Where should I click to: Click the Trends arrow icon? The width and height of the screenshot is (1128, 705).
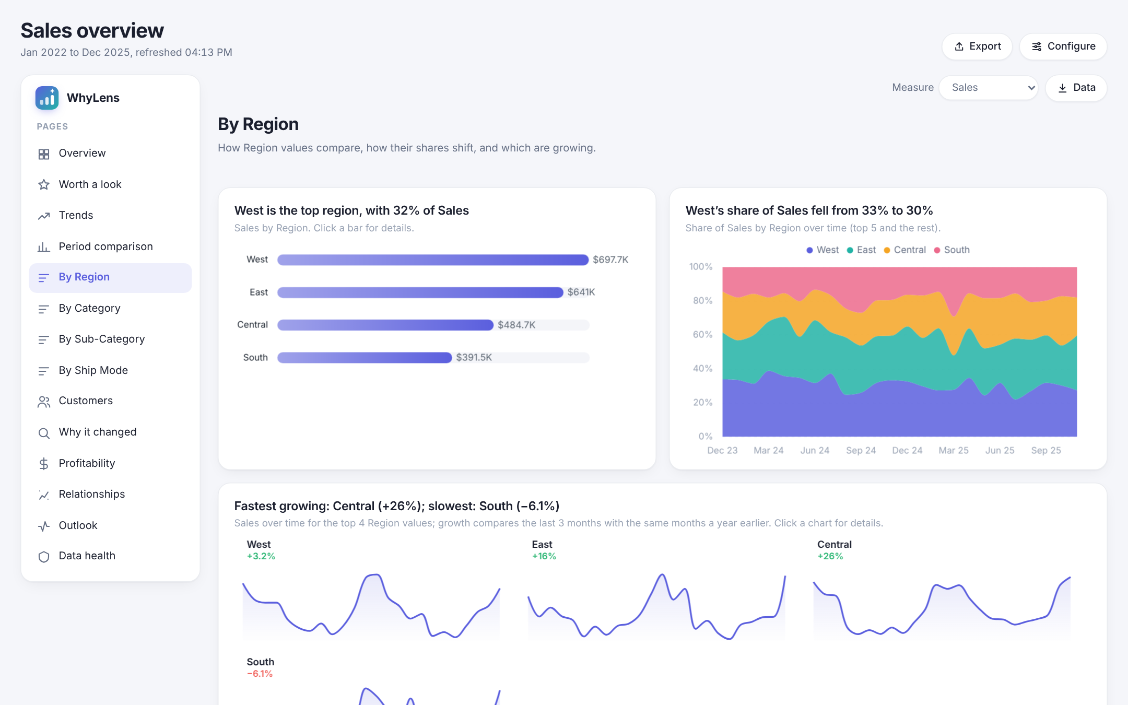(x=44, y=216)
